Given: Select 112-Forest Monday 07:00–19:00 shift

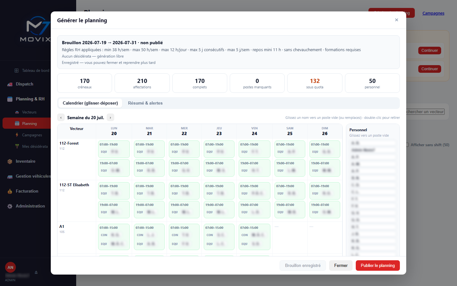Looking at the screenshot, I should (114, 149).
